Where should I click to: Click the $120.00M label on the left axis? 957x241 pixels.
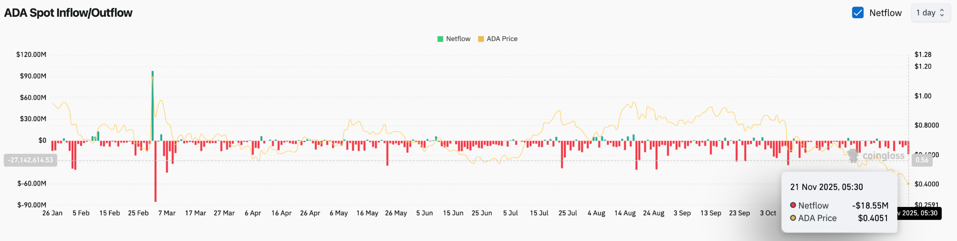tap(31, 55)
